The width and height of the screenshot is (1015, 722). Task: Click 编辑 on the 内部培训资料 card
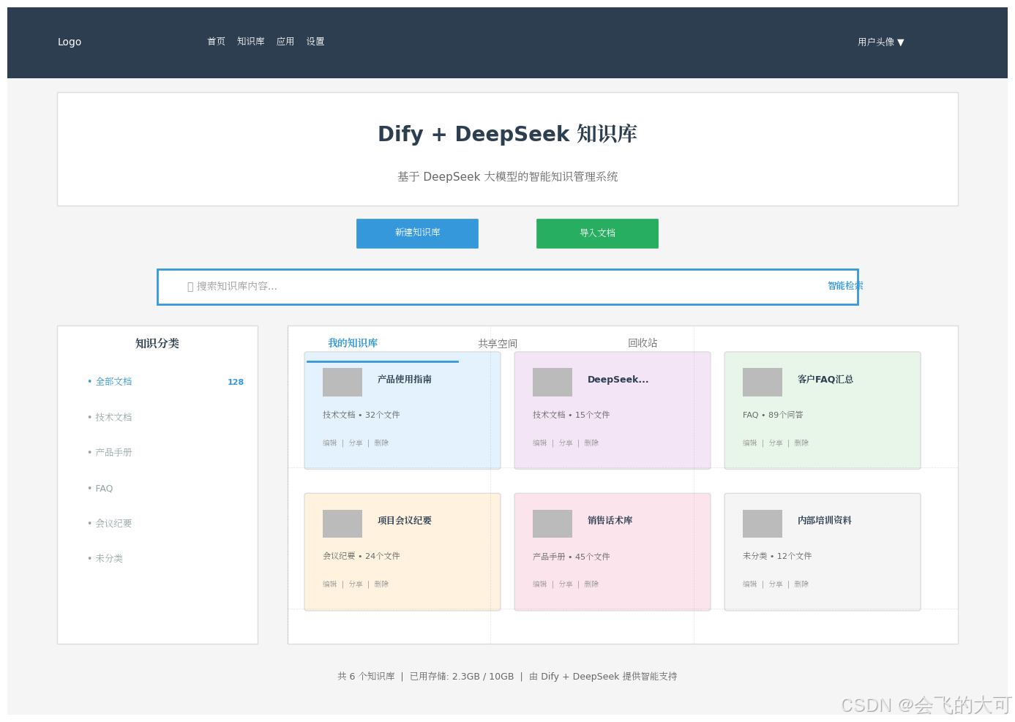click(x=750, y=584)
